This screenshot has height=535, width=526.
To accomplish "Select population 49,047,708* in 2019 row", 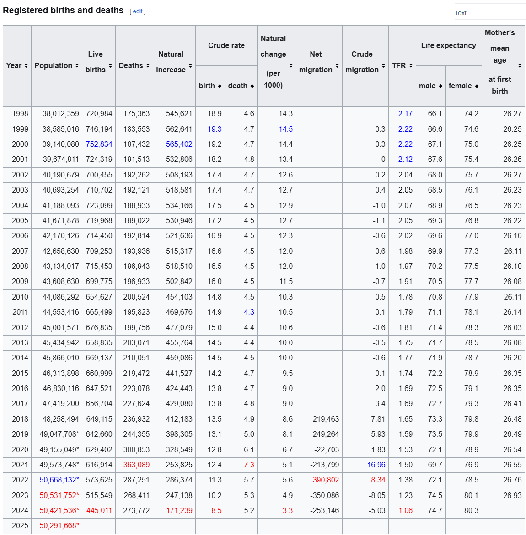I will (x=59, y=434).
